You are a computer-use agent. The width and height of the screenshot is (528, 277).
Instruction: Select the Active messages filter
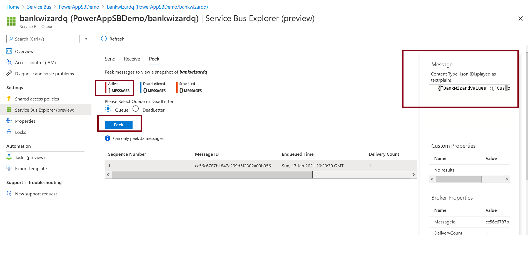(x=118, y=87)
